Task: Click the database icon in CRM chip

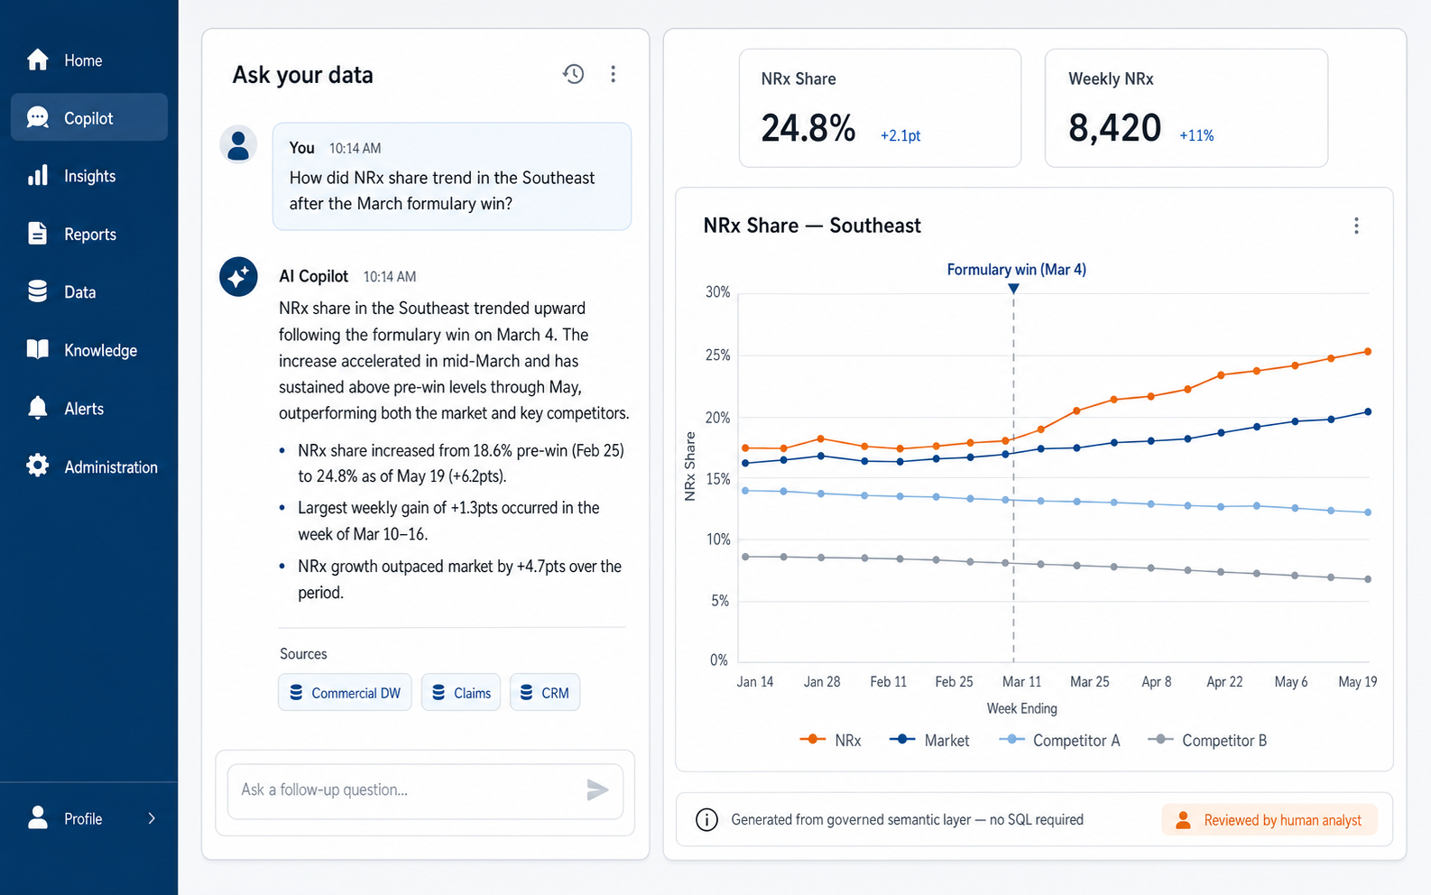Action: pyautogui.click(x=527, y=692)
